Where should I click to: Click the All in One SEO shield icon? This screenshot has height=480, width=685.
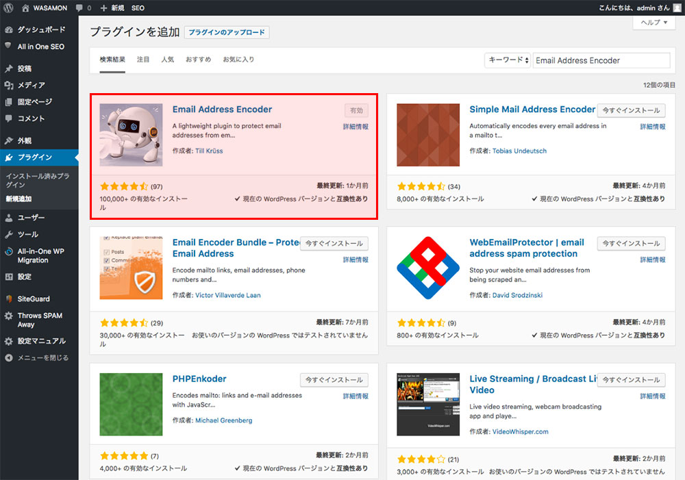pos(8,45)
